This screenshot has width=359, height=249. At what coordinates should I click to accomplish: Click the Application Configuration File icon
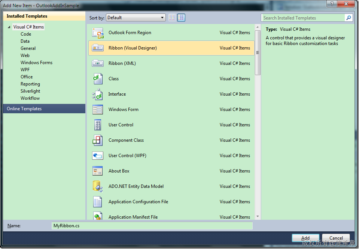click(98, 202)
